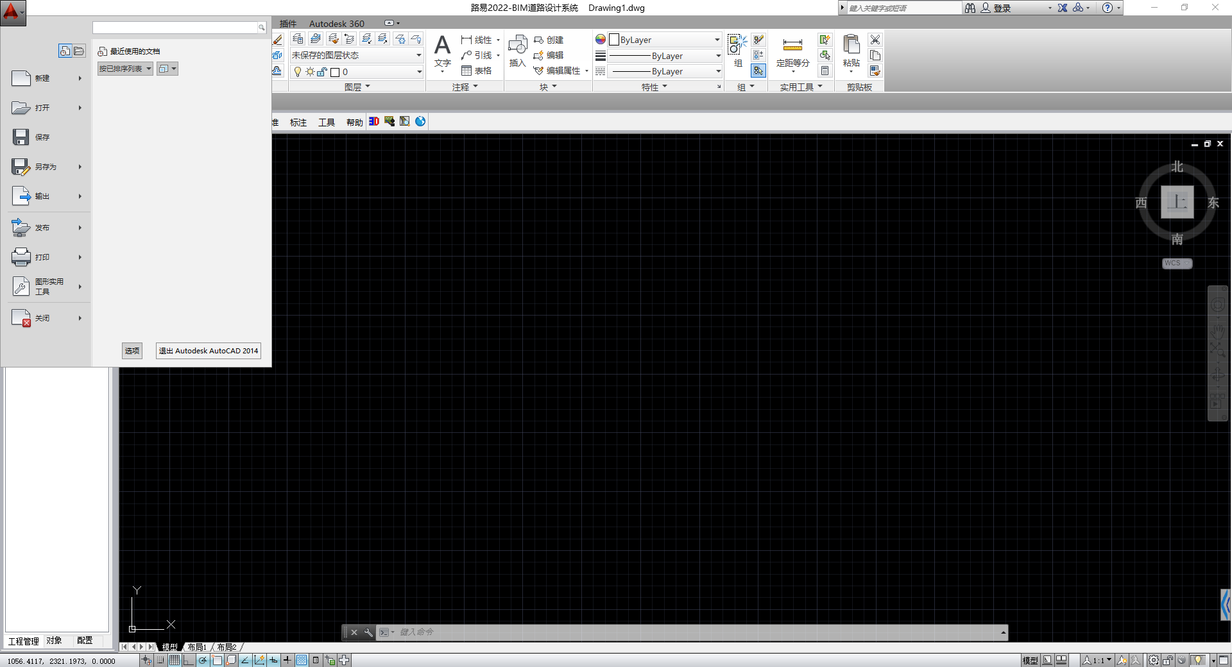Click Exit Autodesk AutoCAD 2014 button
The width and height of the screenshot is (1232, 667).
point(209,351)
